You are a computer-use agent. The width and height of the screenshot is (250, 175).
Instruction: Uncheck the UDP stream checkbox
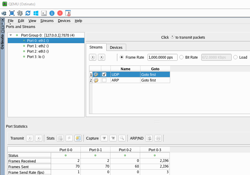pyautogui.click(x=104, y=74)
